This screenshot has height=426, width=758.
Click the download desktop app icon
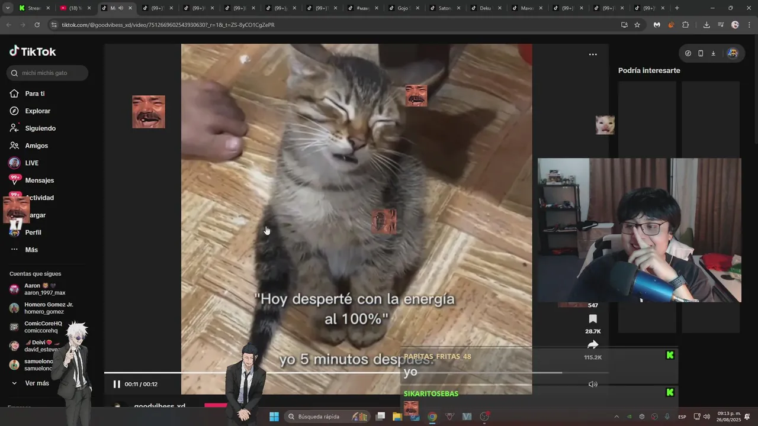713,53
